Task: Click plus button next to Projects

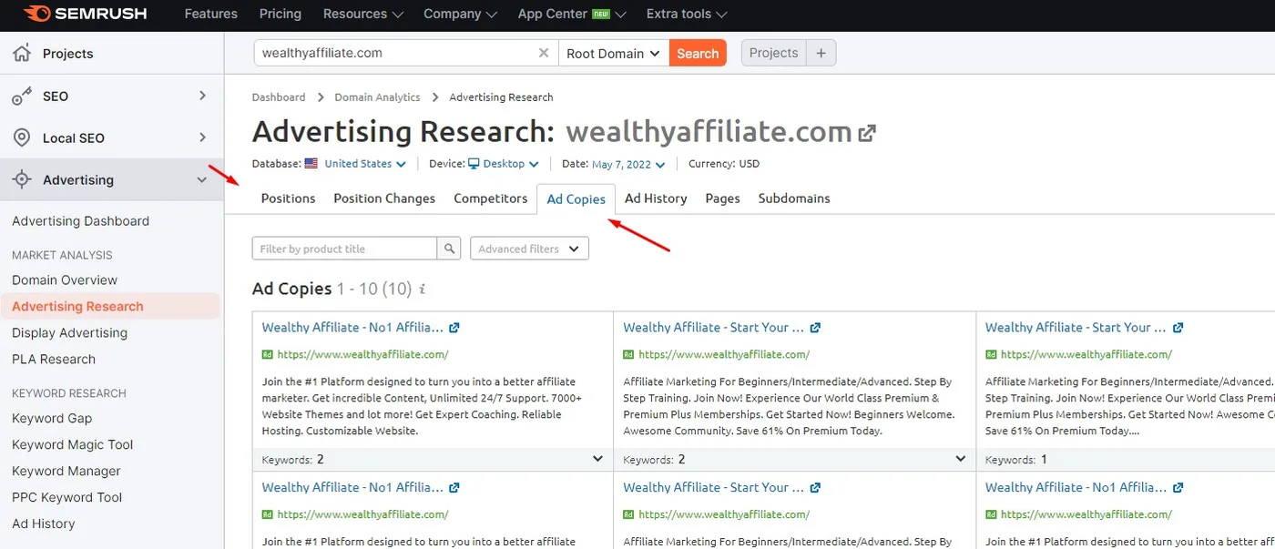Action: (x=821, y=53)
